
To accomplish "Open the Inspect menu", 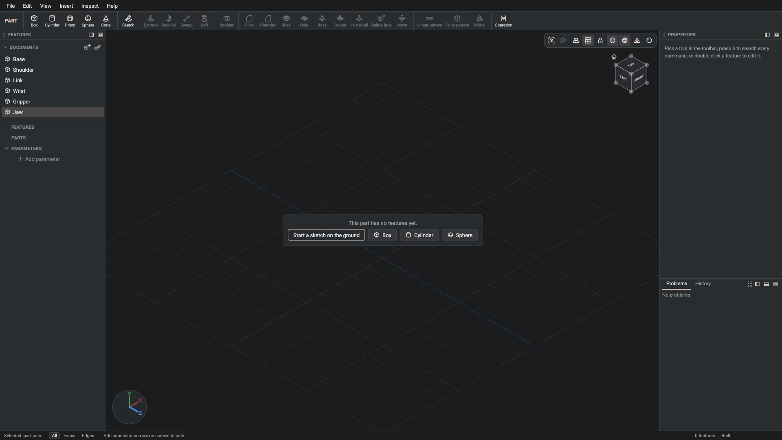I will [90, 6].
